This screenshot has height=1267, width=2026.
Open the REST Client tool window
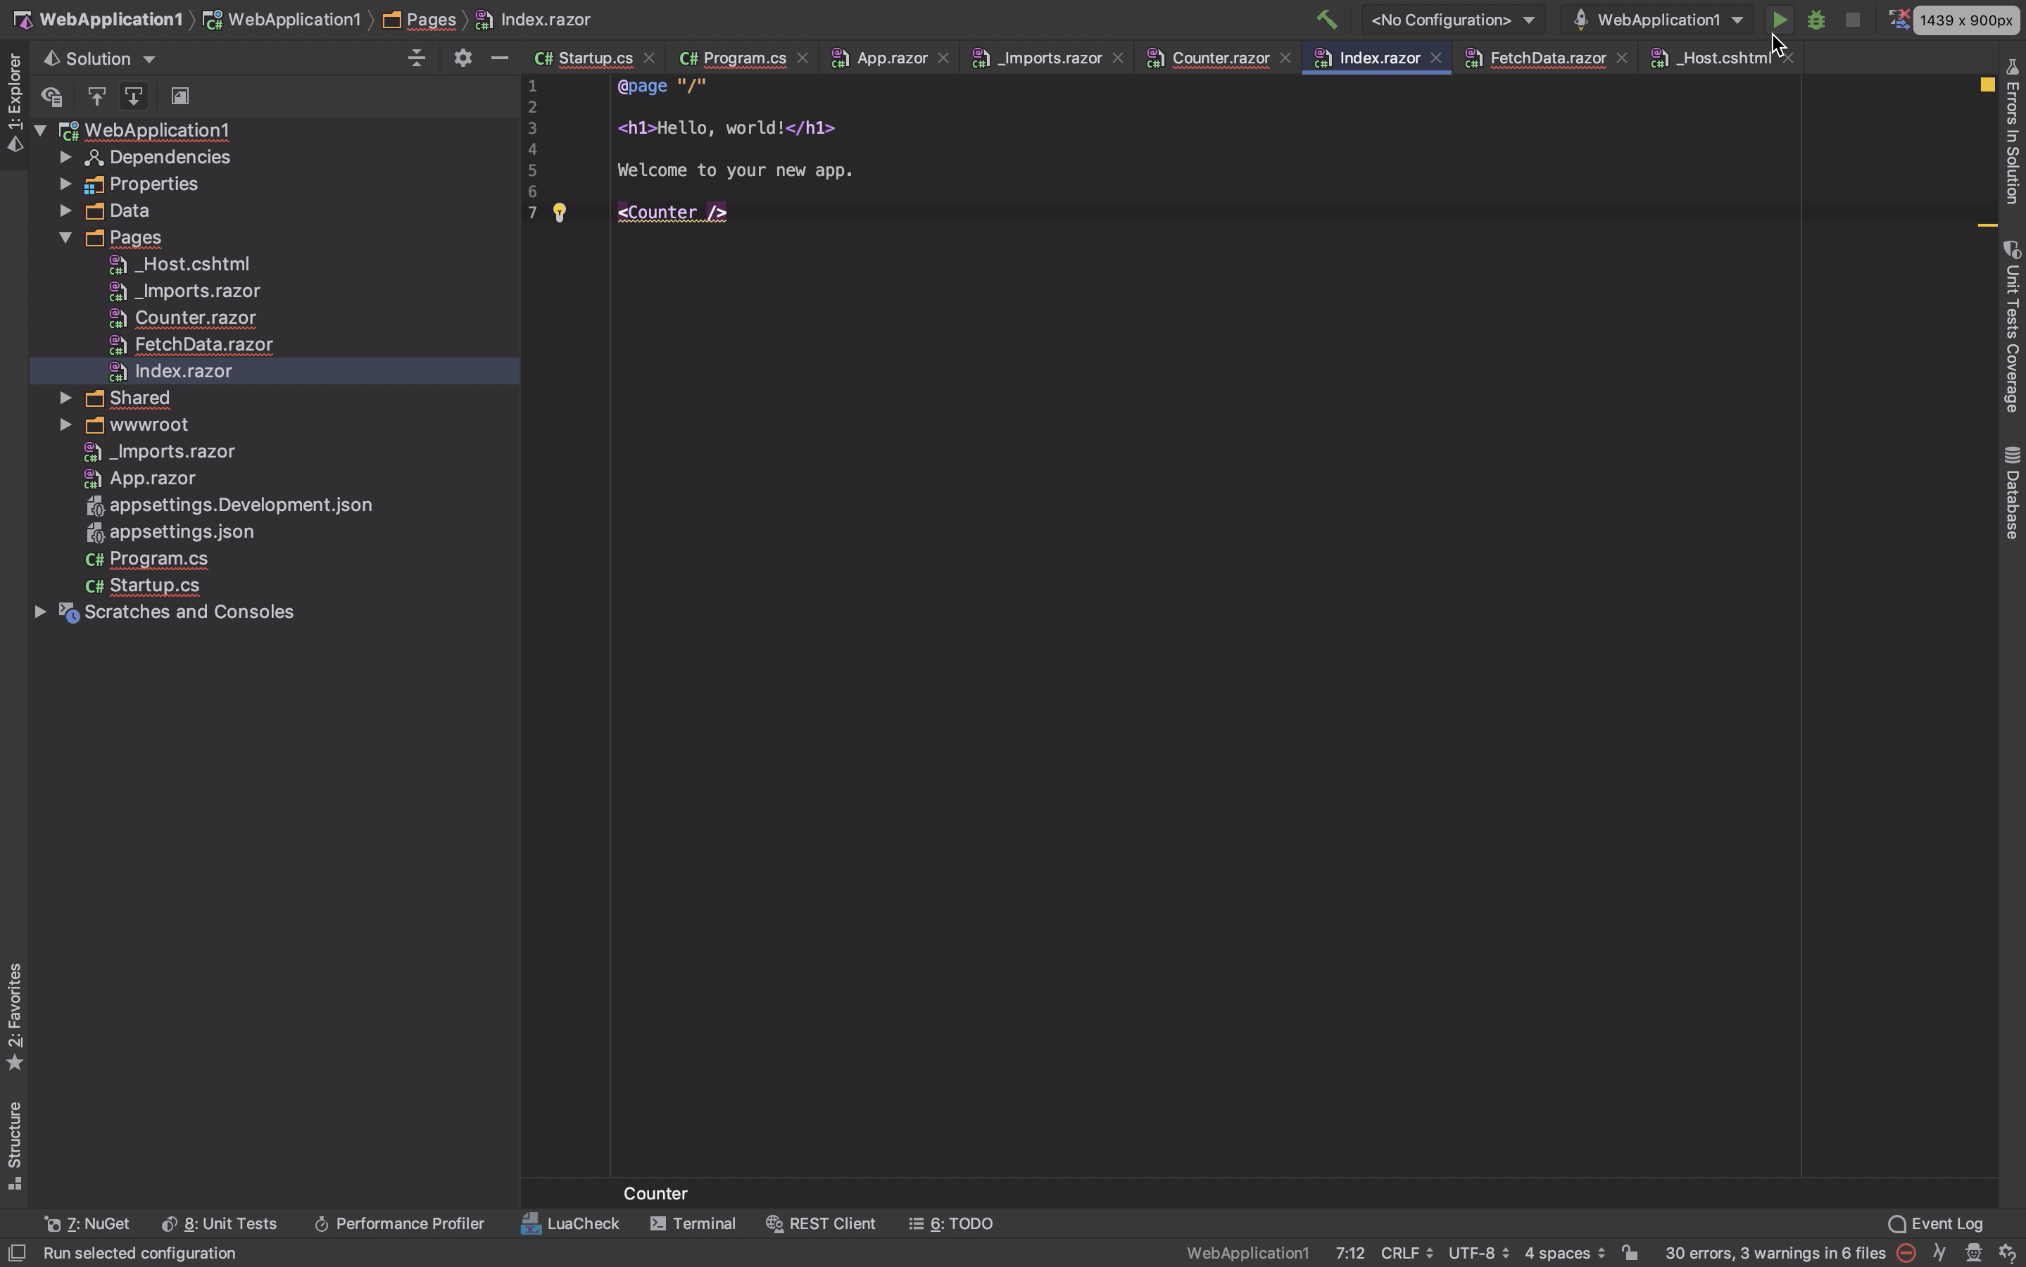[x=821, y=1223]
